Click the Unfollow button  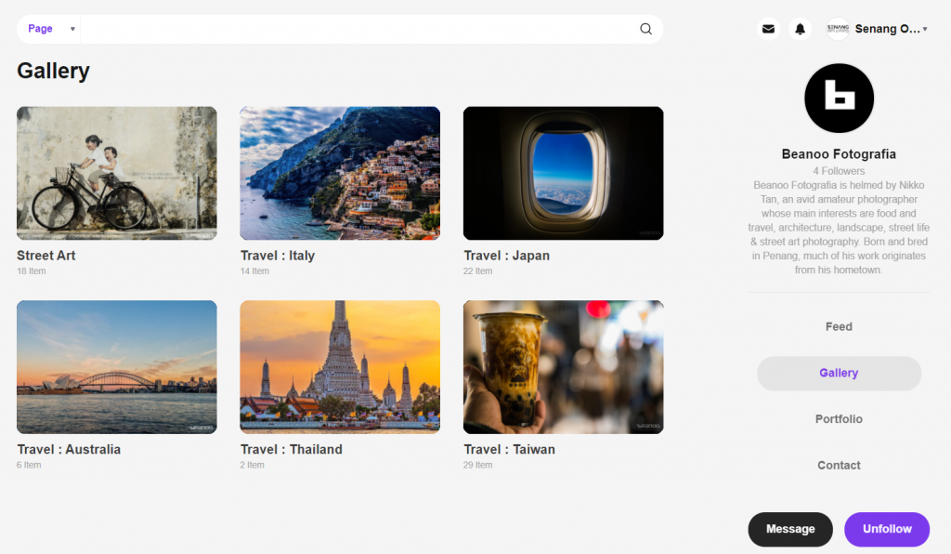click(886, 529)
